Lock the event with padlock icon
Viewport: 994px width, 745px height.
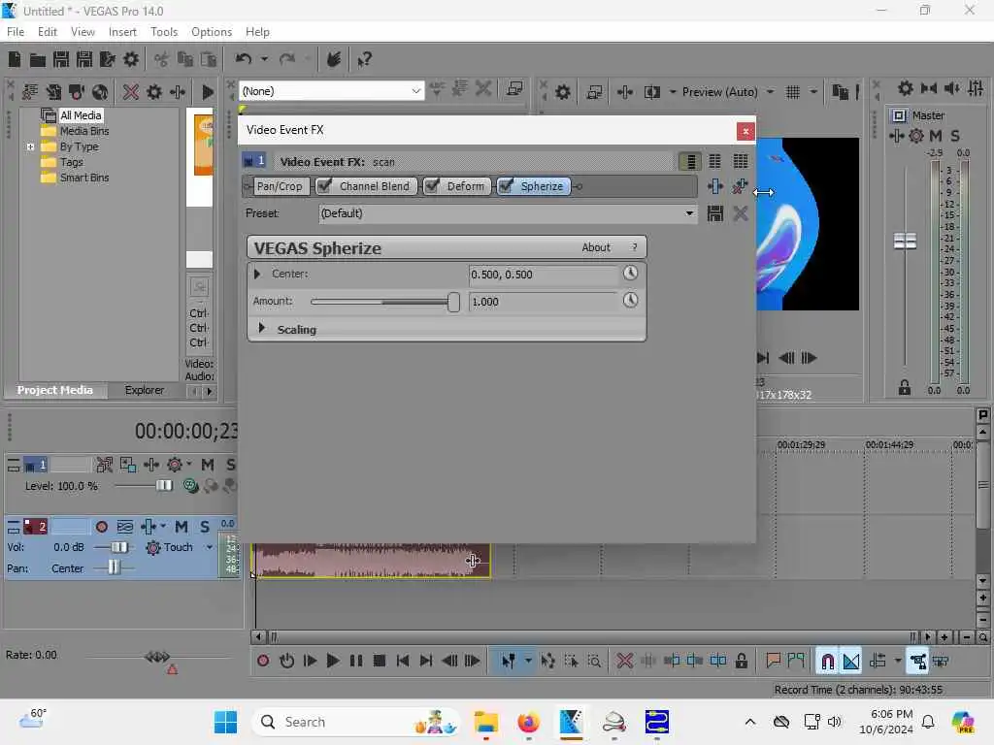pos(741,661)
